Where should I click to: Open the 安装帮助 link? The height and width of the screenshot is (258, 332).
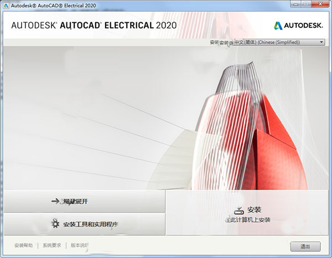(x=23, y=245)
